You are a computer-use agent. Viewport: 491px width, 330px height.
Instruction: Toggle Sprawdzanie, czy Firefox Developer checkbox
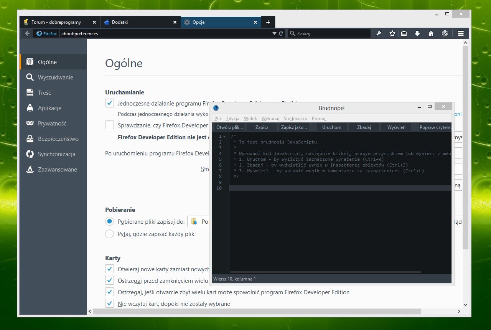[x=110, y=125]
